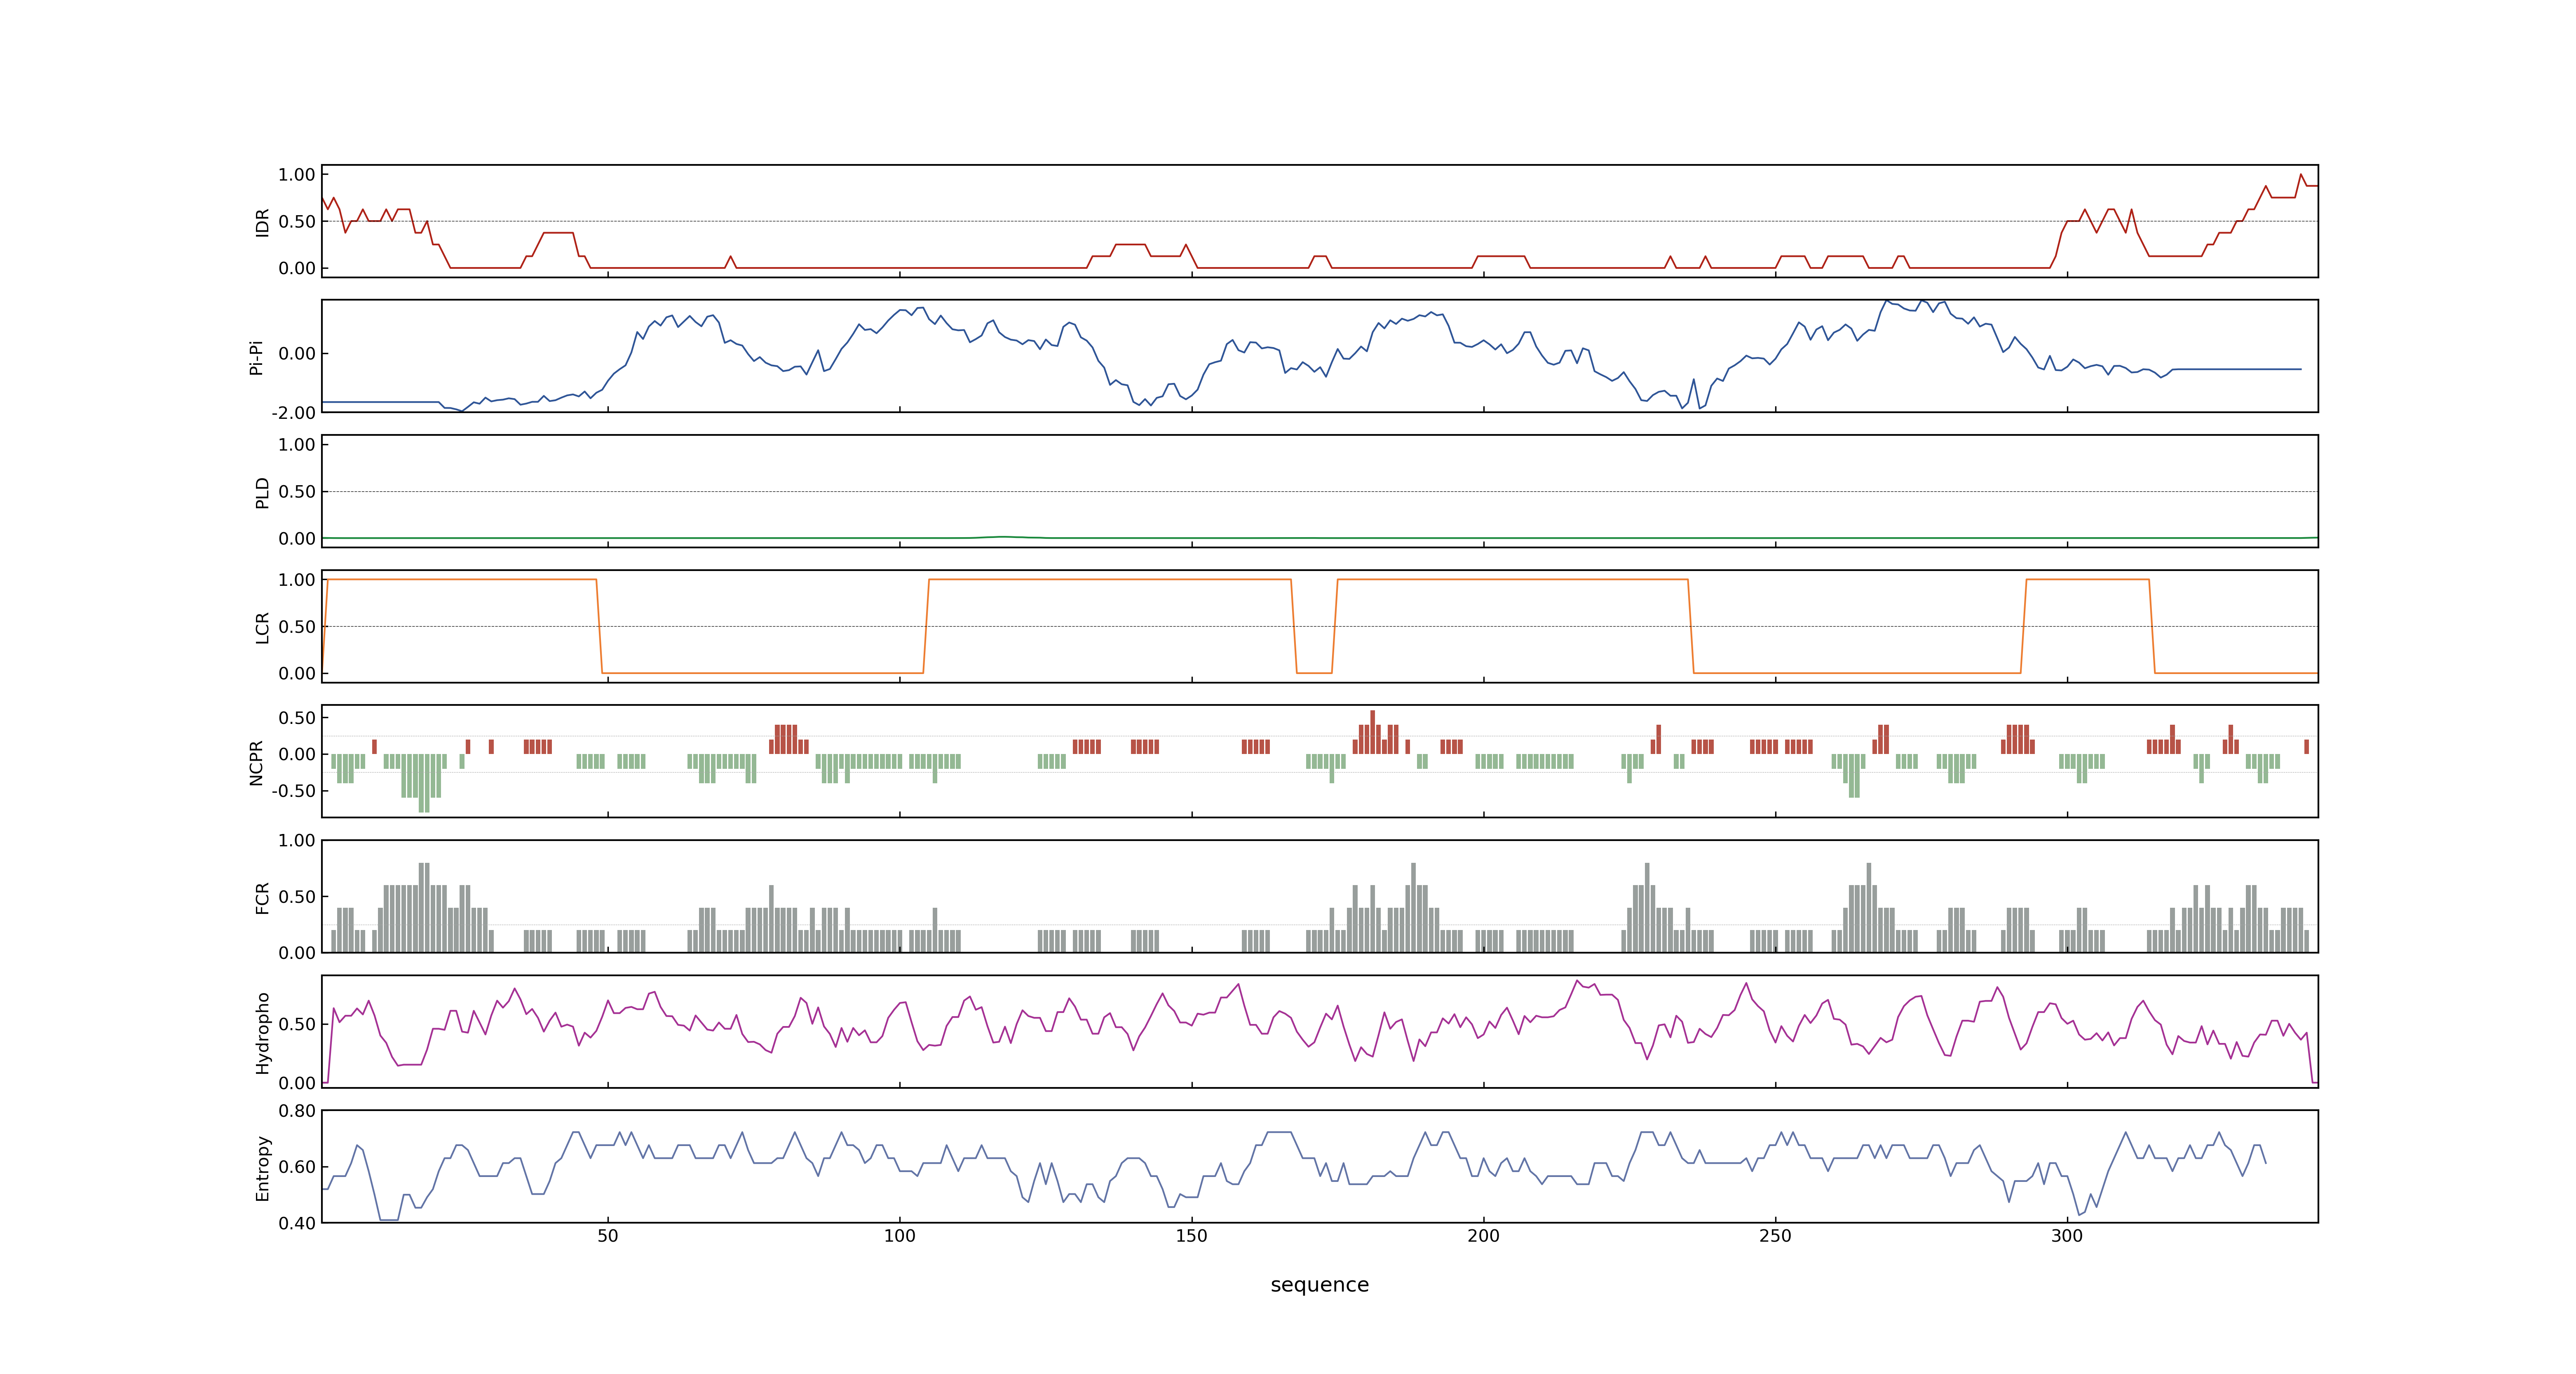Click the x-axis tick label 150

pyautogui.click(x=1192, y=1236)
